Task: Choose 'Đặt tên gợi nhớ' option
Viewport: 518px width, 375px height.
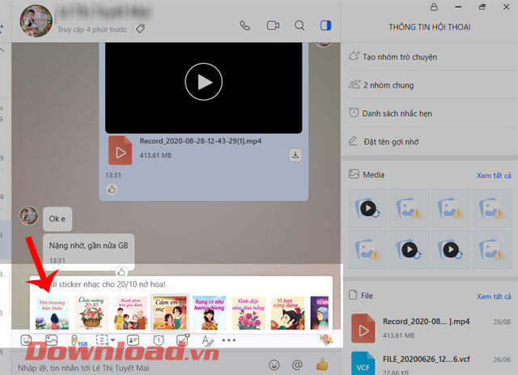Action: tap(429, 142)
